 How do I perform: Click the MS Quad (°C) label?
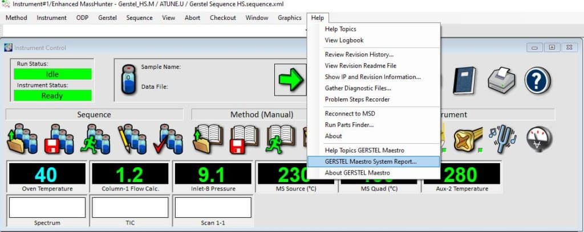coord(379,189)
